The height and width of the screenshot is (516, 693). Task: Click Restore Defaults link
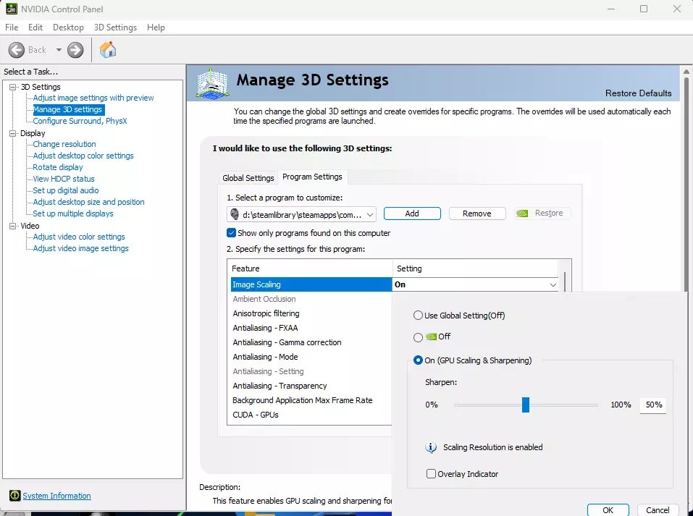point(638,93)
